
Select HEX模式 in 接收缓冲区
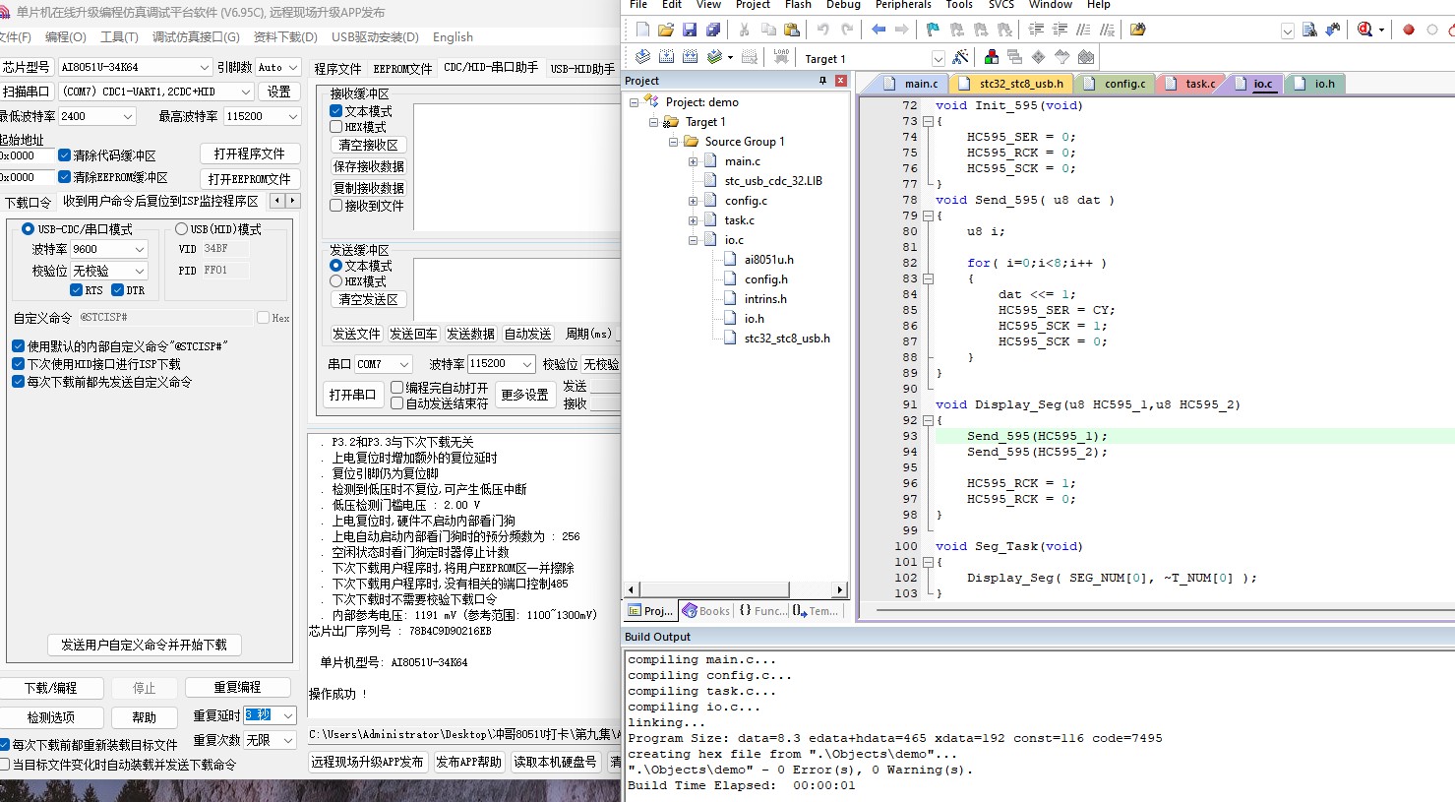[x=335, y=127]
